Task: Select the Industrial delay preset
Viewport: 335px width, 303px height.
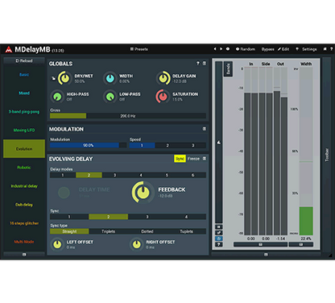Action: (24, 186)
